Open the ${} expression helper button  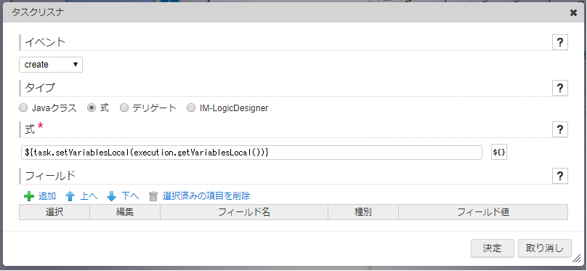[x=499, y=153]
